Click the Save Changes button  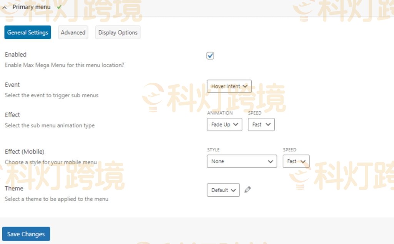click(x=26, y=234)
